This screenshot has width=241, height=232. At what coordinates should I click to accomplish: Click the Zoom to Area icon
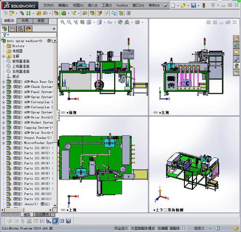click(x=69, y=22)
